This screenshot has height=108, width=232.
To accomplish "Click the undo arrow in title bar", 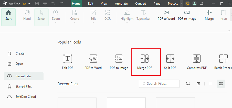I will pyautogui.click(x=53, y=4).
